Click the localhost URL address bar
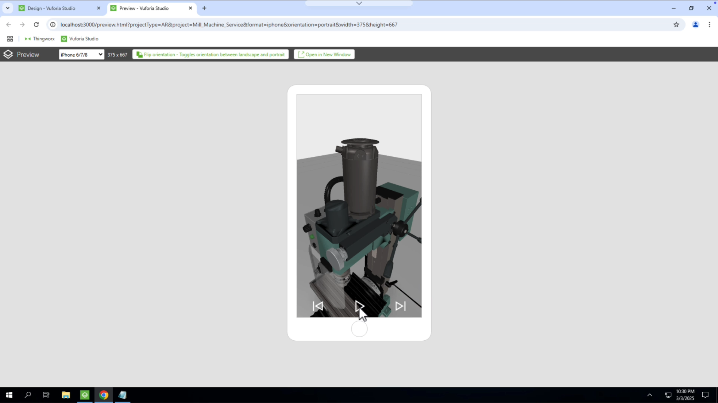This screenshot has height=403, width=718. (229, 25)
